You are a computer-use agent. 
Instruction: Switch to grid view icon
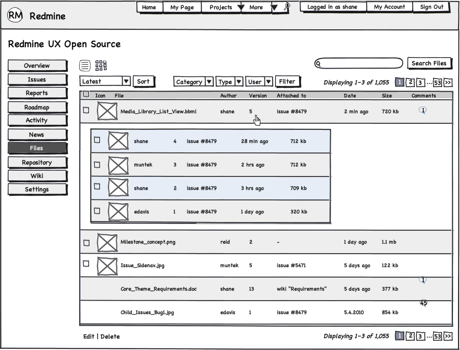101,66
